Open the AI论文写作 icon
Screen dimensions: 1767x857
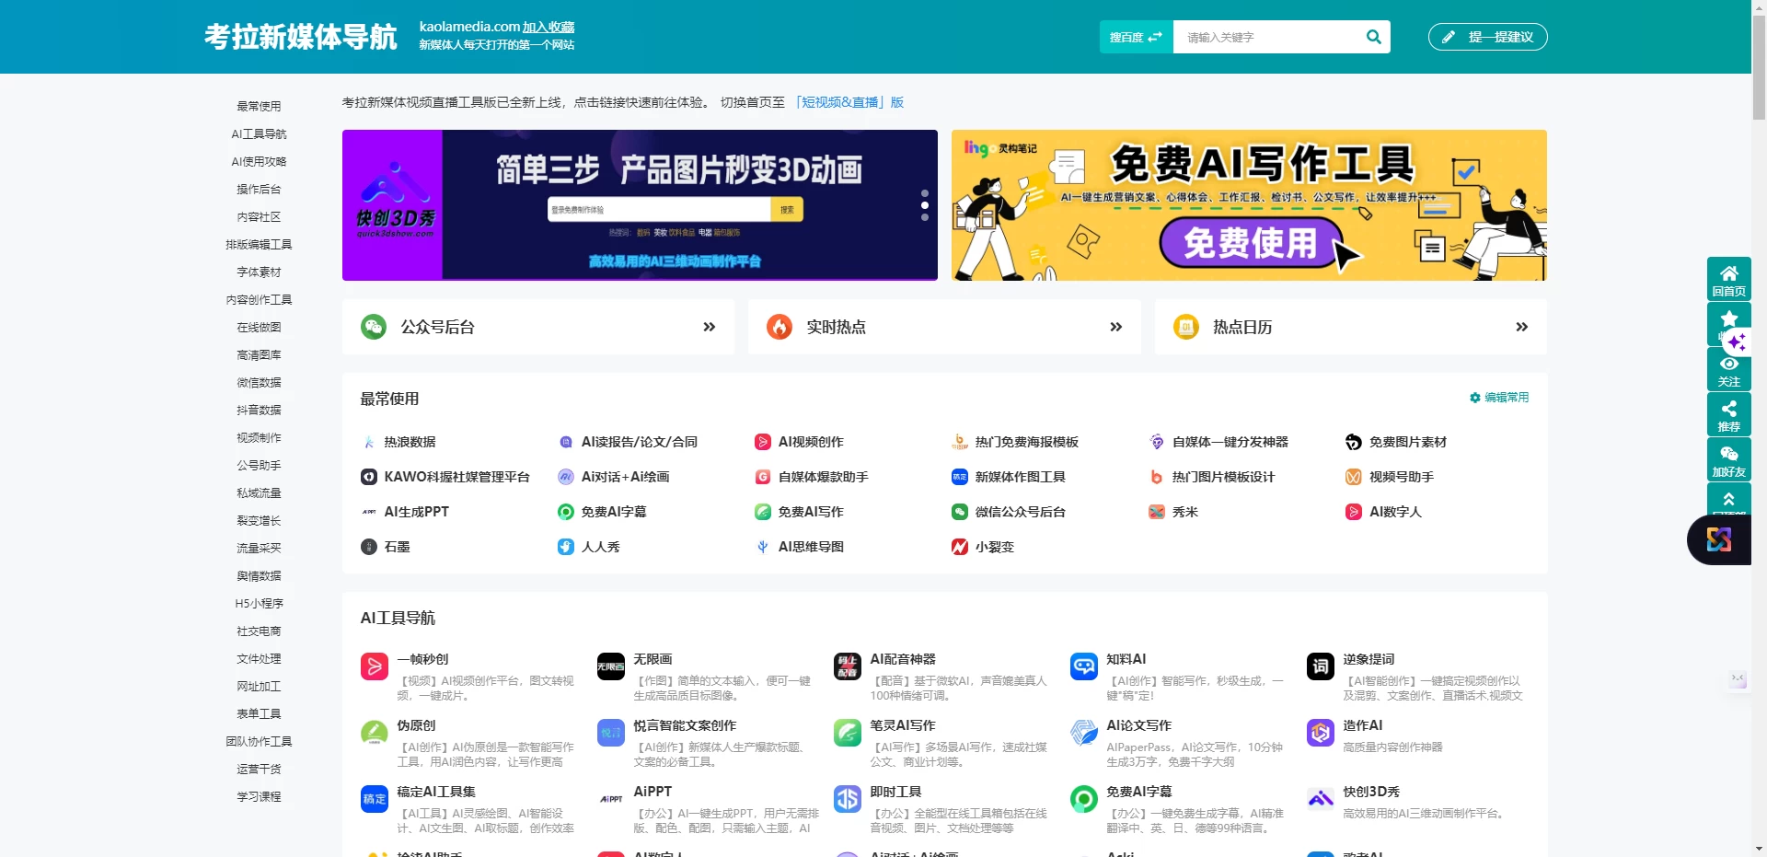click(x=1083, y=733)
